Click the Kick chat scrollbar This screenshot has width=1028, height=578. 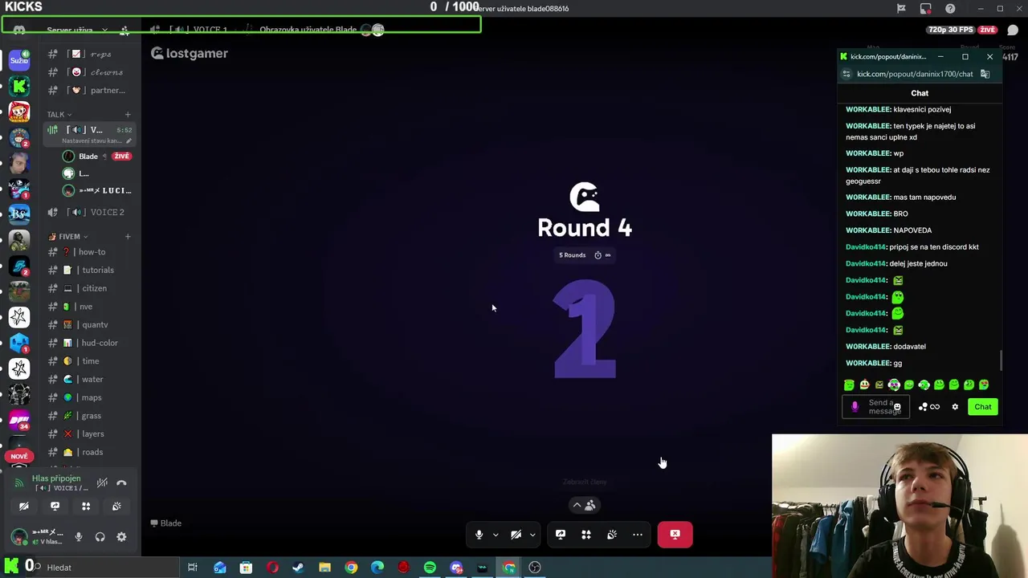click(1000, 361)
